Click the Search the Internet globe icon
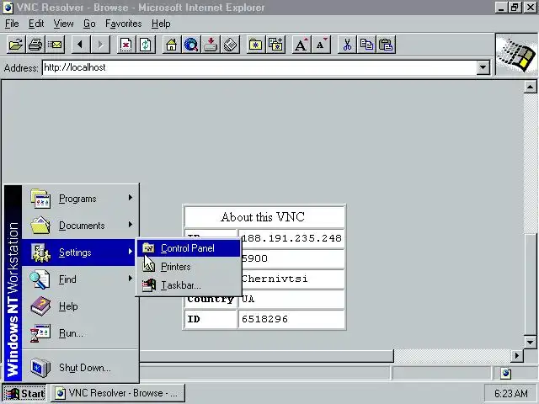This screenshot has height=404, width=539. [191, 45]
